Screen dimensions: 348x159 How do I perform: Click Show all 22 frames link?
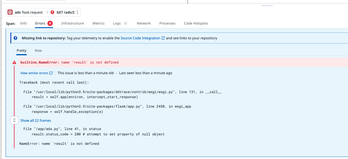point(36,121)
